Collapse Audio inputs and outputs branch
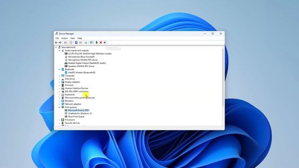The height and width of the screenshot is (168, 299). point(59,50)
